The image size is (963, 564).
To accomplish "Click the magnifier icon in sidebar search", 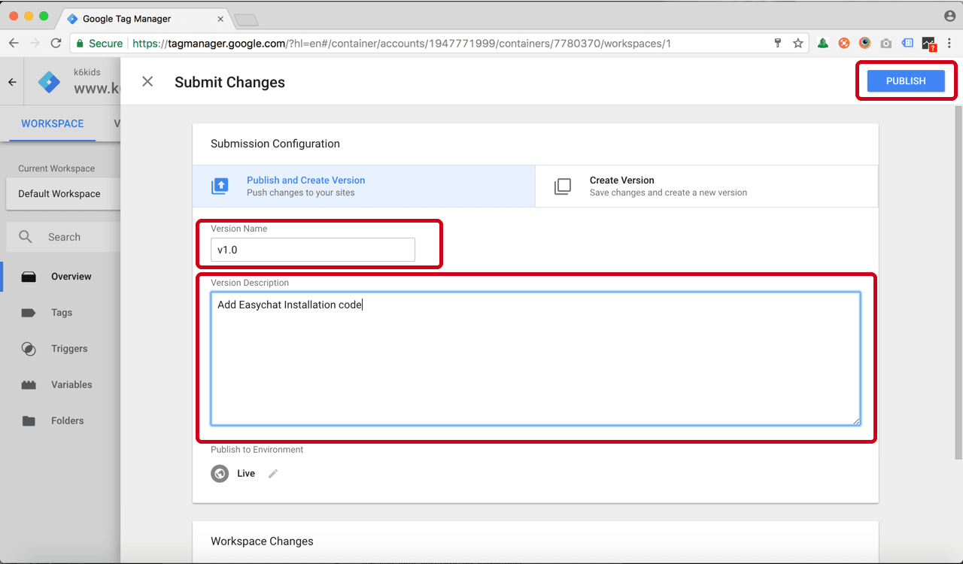I will point(26,237).
